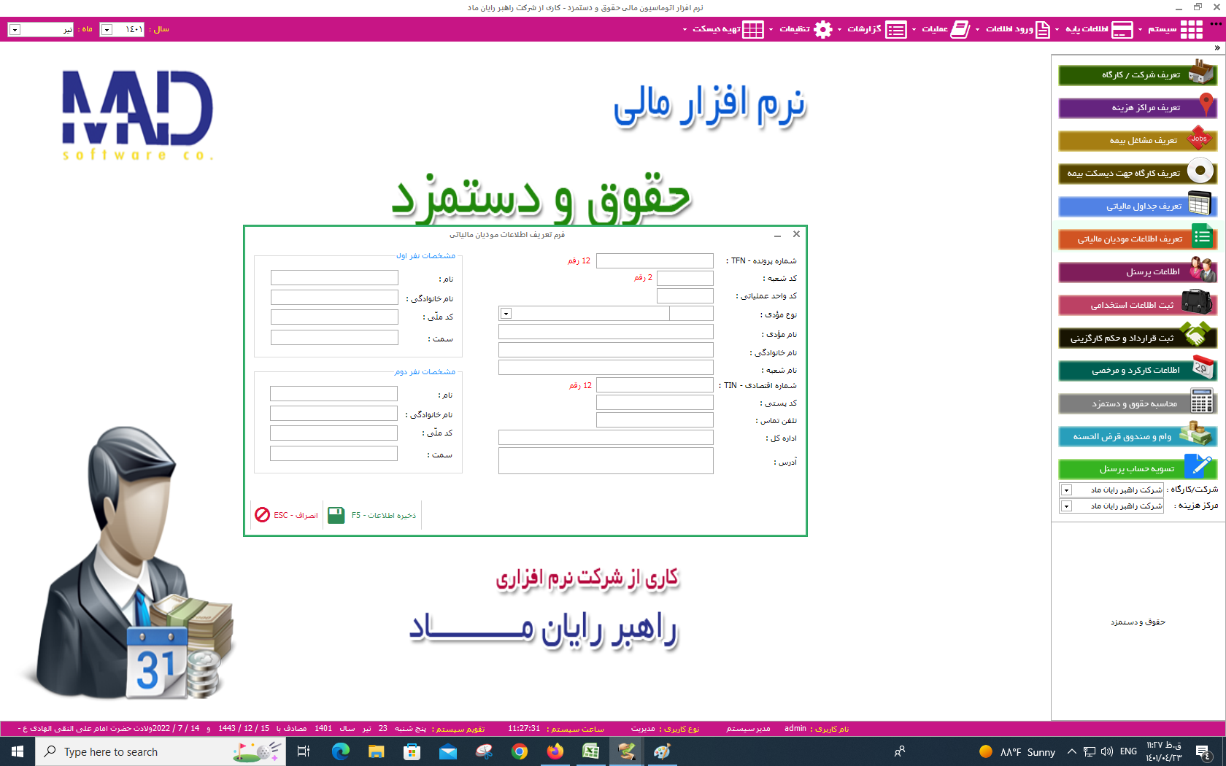Click the تلفن تماس input field
1226x766 pixels.
click(x=655, y=420)
